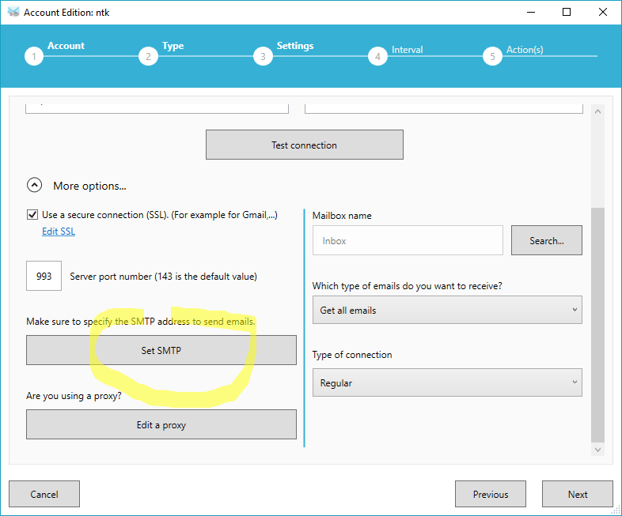Jump to wizard step 4 Interval

pyautogui.click(x=377, y=56)
